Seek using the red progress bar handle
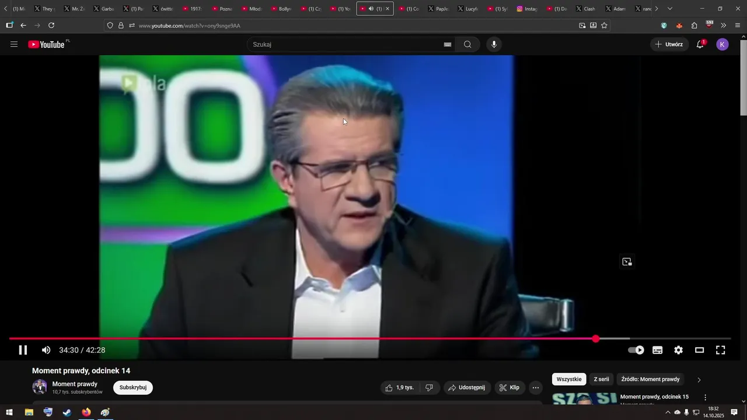747x420 pixels. point(595,338)
